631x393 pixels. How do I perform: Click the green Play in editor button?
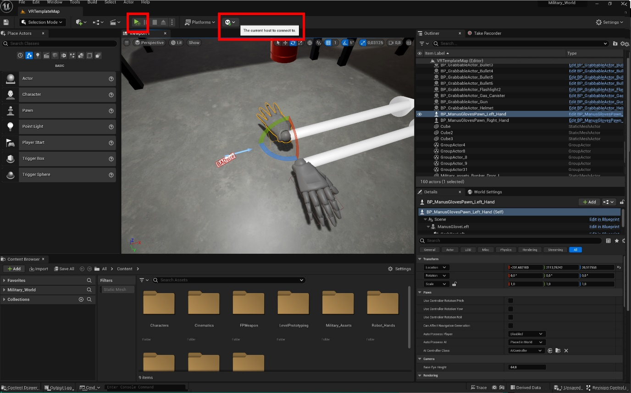coord(137,22)
